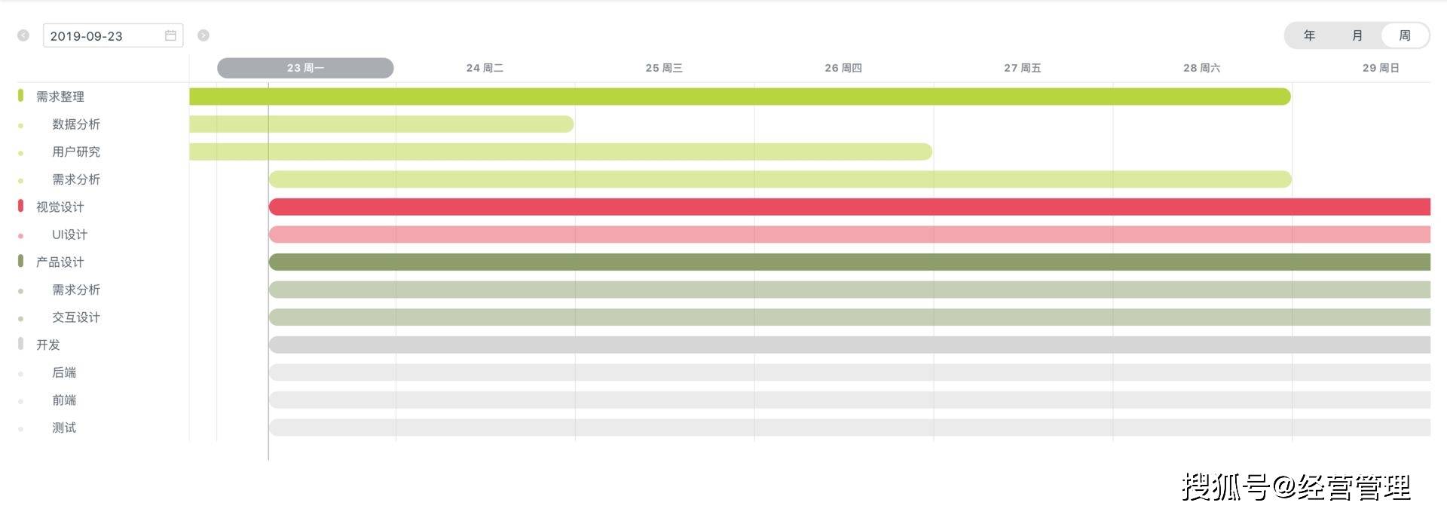Collapse the 视觉设计 task group
This screenshot has height=518, width=1447.
pyautogui.click(x=20, y=206)
